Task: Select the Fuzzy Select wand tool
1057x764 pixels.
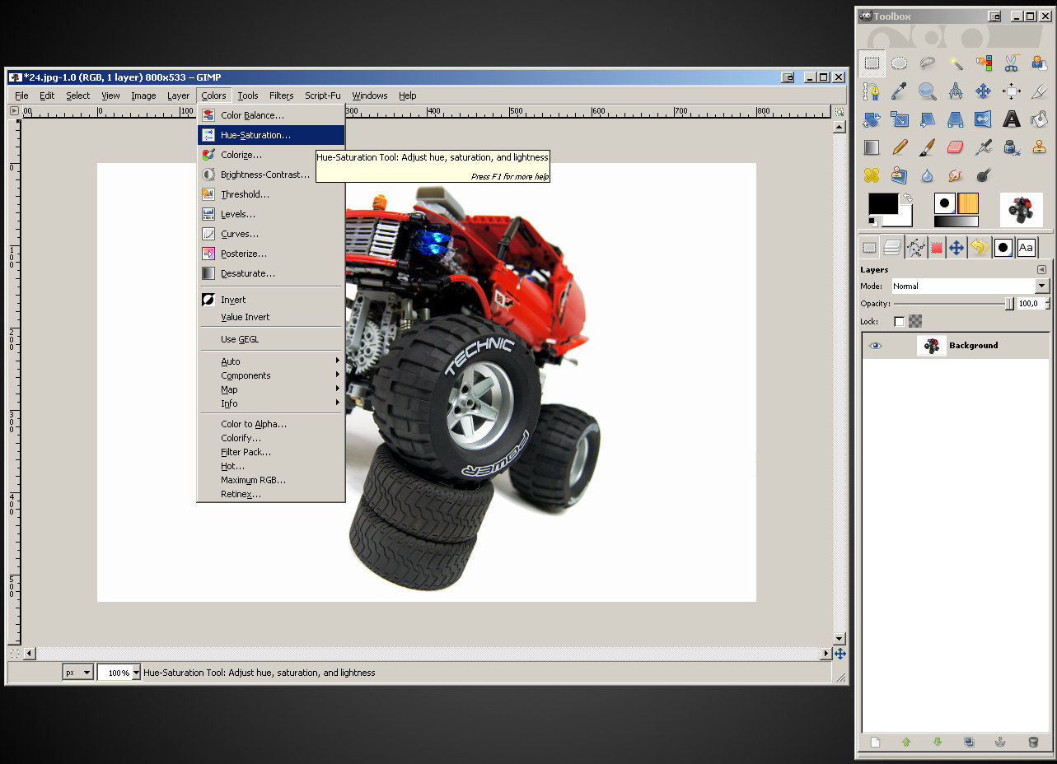Action: click(956, 63)
